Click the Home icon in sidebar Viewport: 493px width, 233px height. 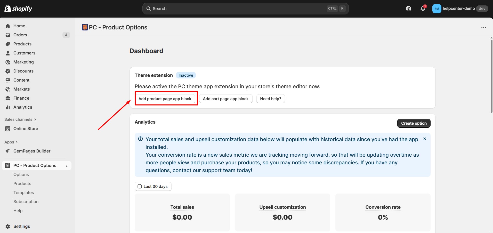click(8, 26)
